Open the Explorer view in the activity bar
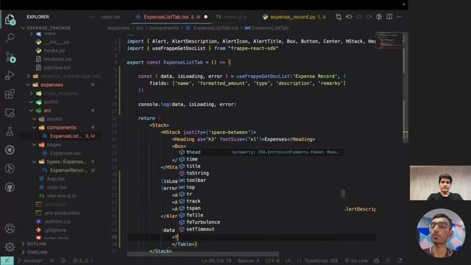This screenshot has width=471, height=265. pos(10,19)
